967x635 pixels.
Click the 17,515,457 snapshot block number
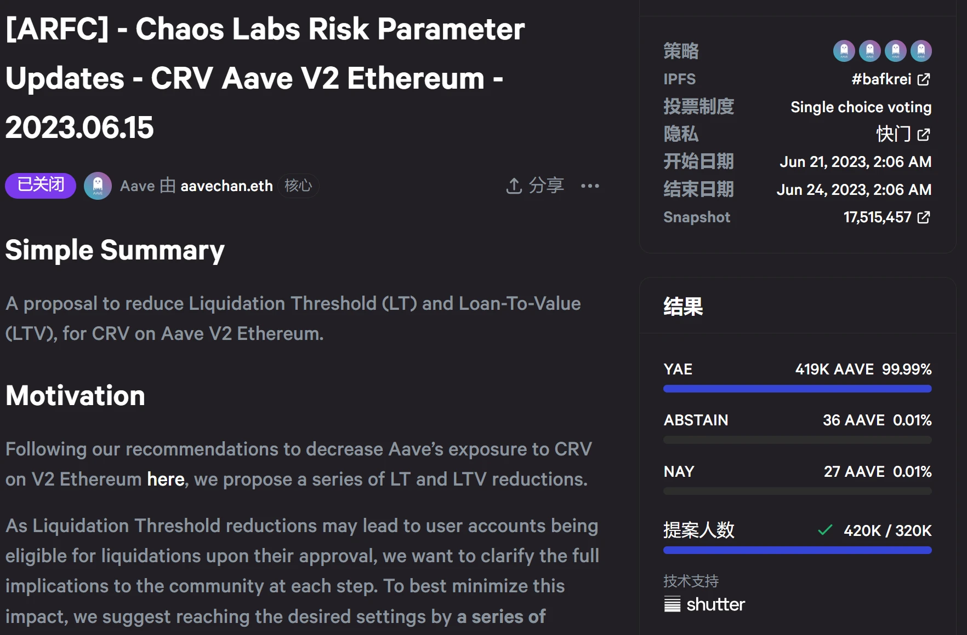click(x=877, y=217)
